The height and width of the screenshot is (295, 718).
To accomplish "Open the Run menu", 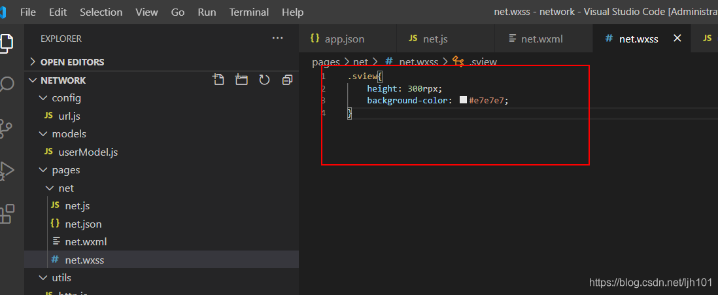I will 207,12.
